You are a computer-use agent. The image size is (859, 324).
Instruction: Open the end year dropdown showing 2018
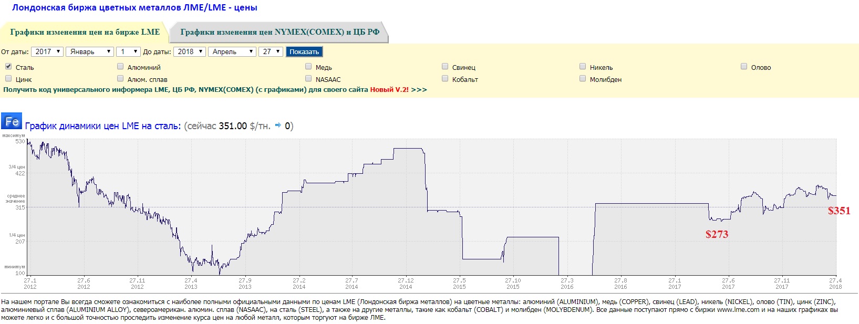pyautogui.click(x=189, y=51)
